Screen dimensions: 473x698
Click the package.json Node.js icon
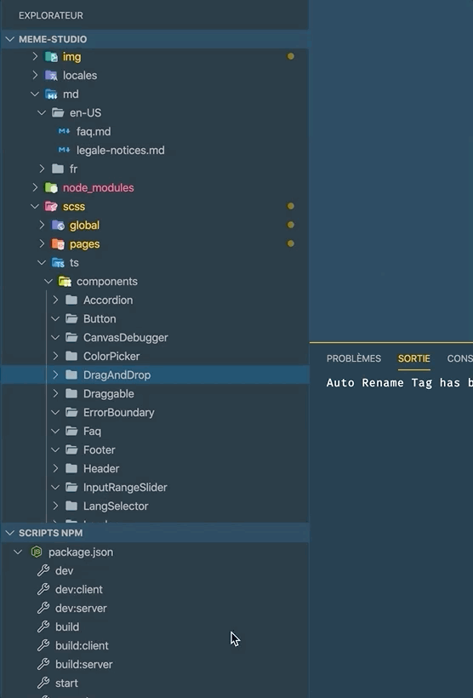pos(37,552)
